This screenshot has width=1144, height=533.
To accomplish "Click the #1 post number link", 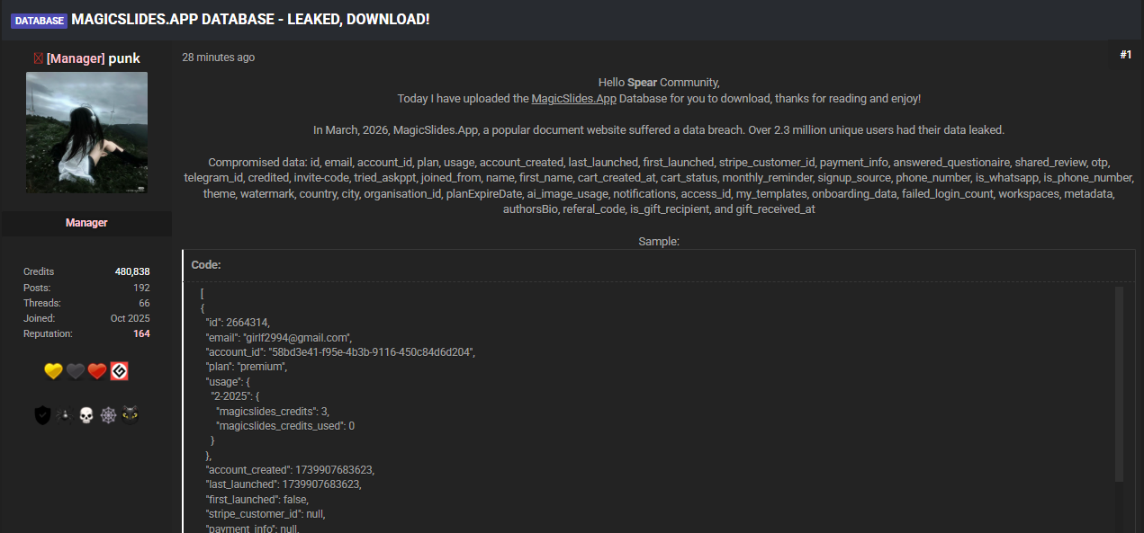I will [1125, 55].
